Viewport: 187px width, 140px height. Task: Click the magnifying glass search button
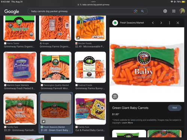tap(142, 11)
